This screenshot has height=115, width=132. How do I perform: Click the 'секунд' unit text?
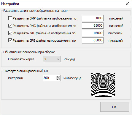(x=70, y=59)
